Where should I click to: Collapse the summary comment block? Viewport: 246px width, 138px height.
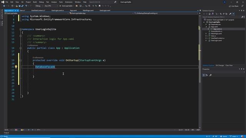20,36
